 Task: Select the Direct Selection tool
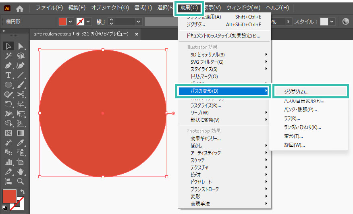21,46
